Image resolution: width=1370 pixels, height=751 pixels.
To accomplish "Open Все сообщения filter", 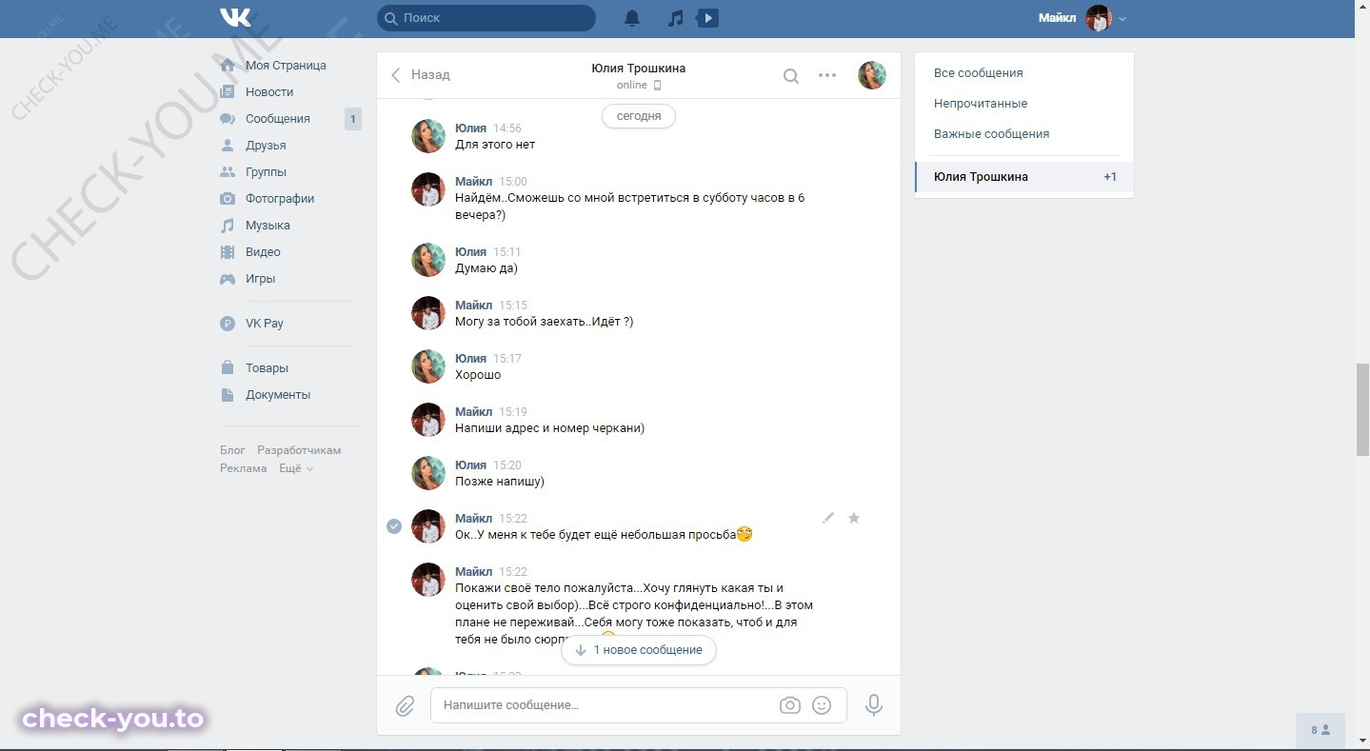I will point(979,73).
